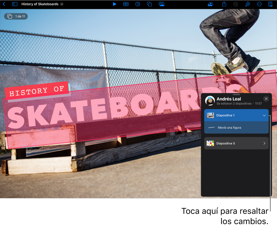Toggle the presenter notes view icon
Image resolution: width=277 pixels, height=229 pixels.
pos(270,4)
